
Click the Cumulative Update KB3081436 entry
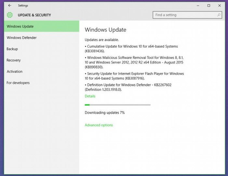[x=131, y=49]
